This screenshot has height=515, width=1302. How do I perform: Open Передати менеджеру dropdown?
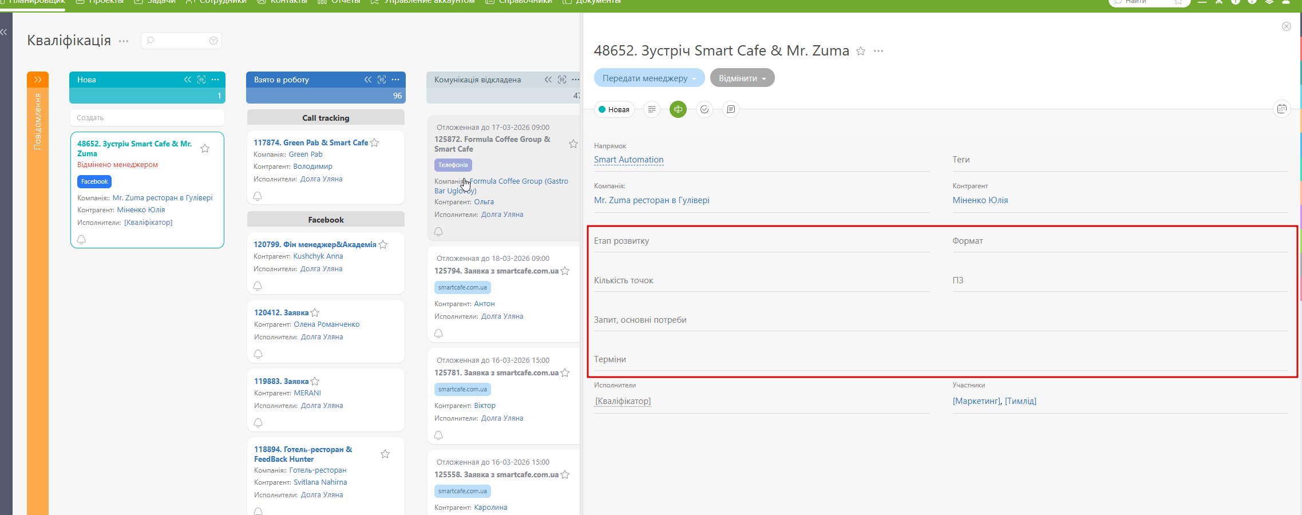649,78
